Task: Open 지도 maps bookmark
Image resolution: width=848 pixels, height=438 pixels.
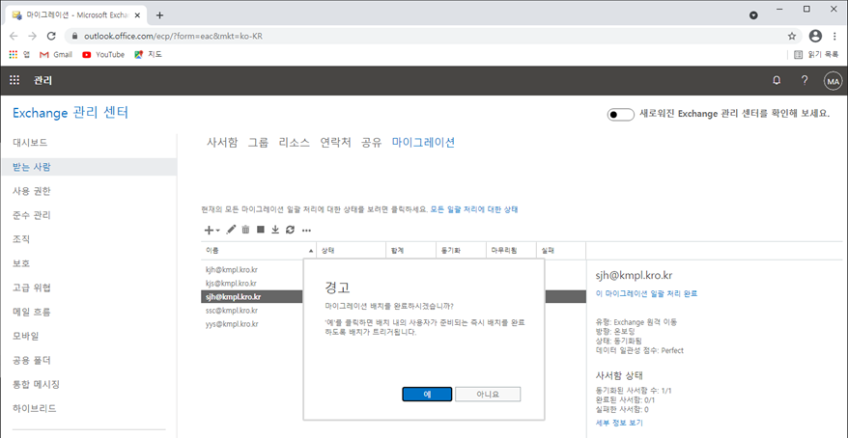Action: click(x=148, y=55)
